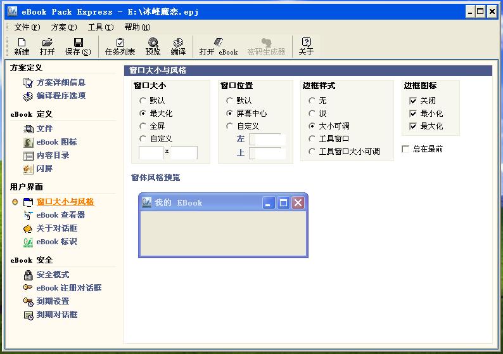Click the 关于 (About) toolbar icon
The image size is (503, 354).
(x=307, y=42)
